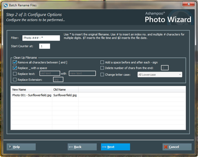The height and width of the screenshot is (157, 198).
Task: Proceed with the Next button
Action: (x=115, y=147)
